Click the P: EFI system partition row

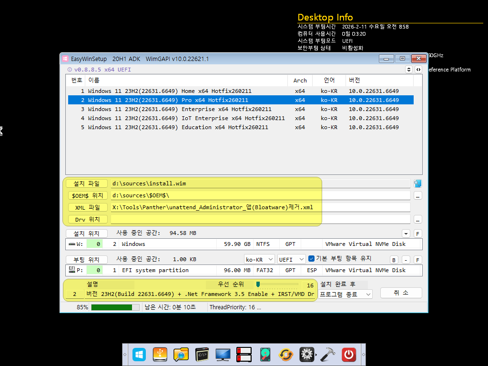pos(244,270)
